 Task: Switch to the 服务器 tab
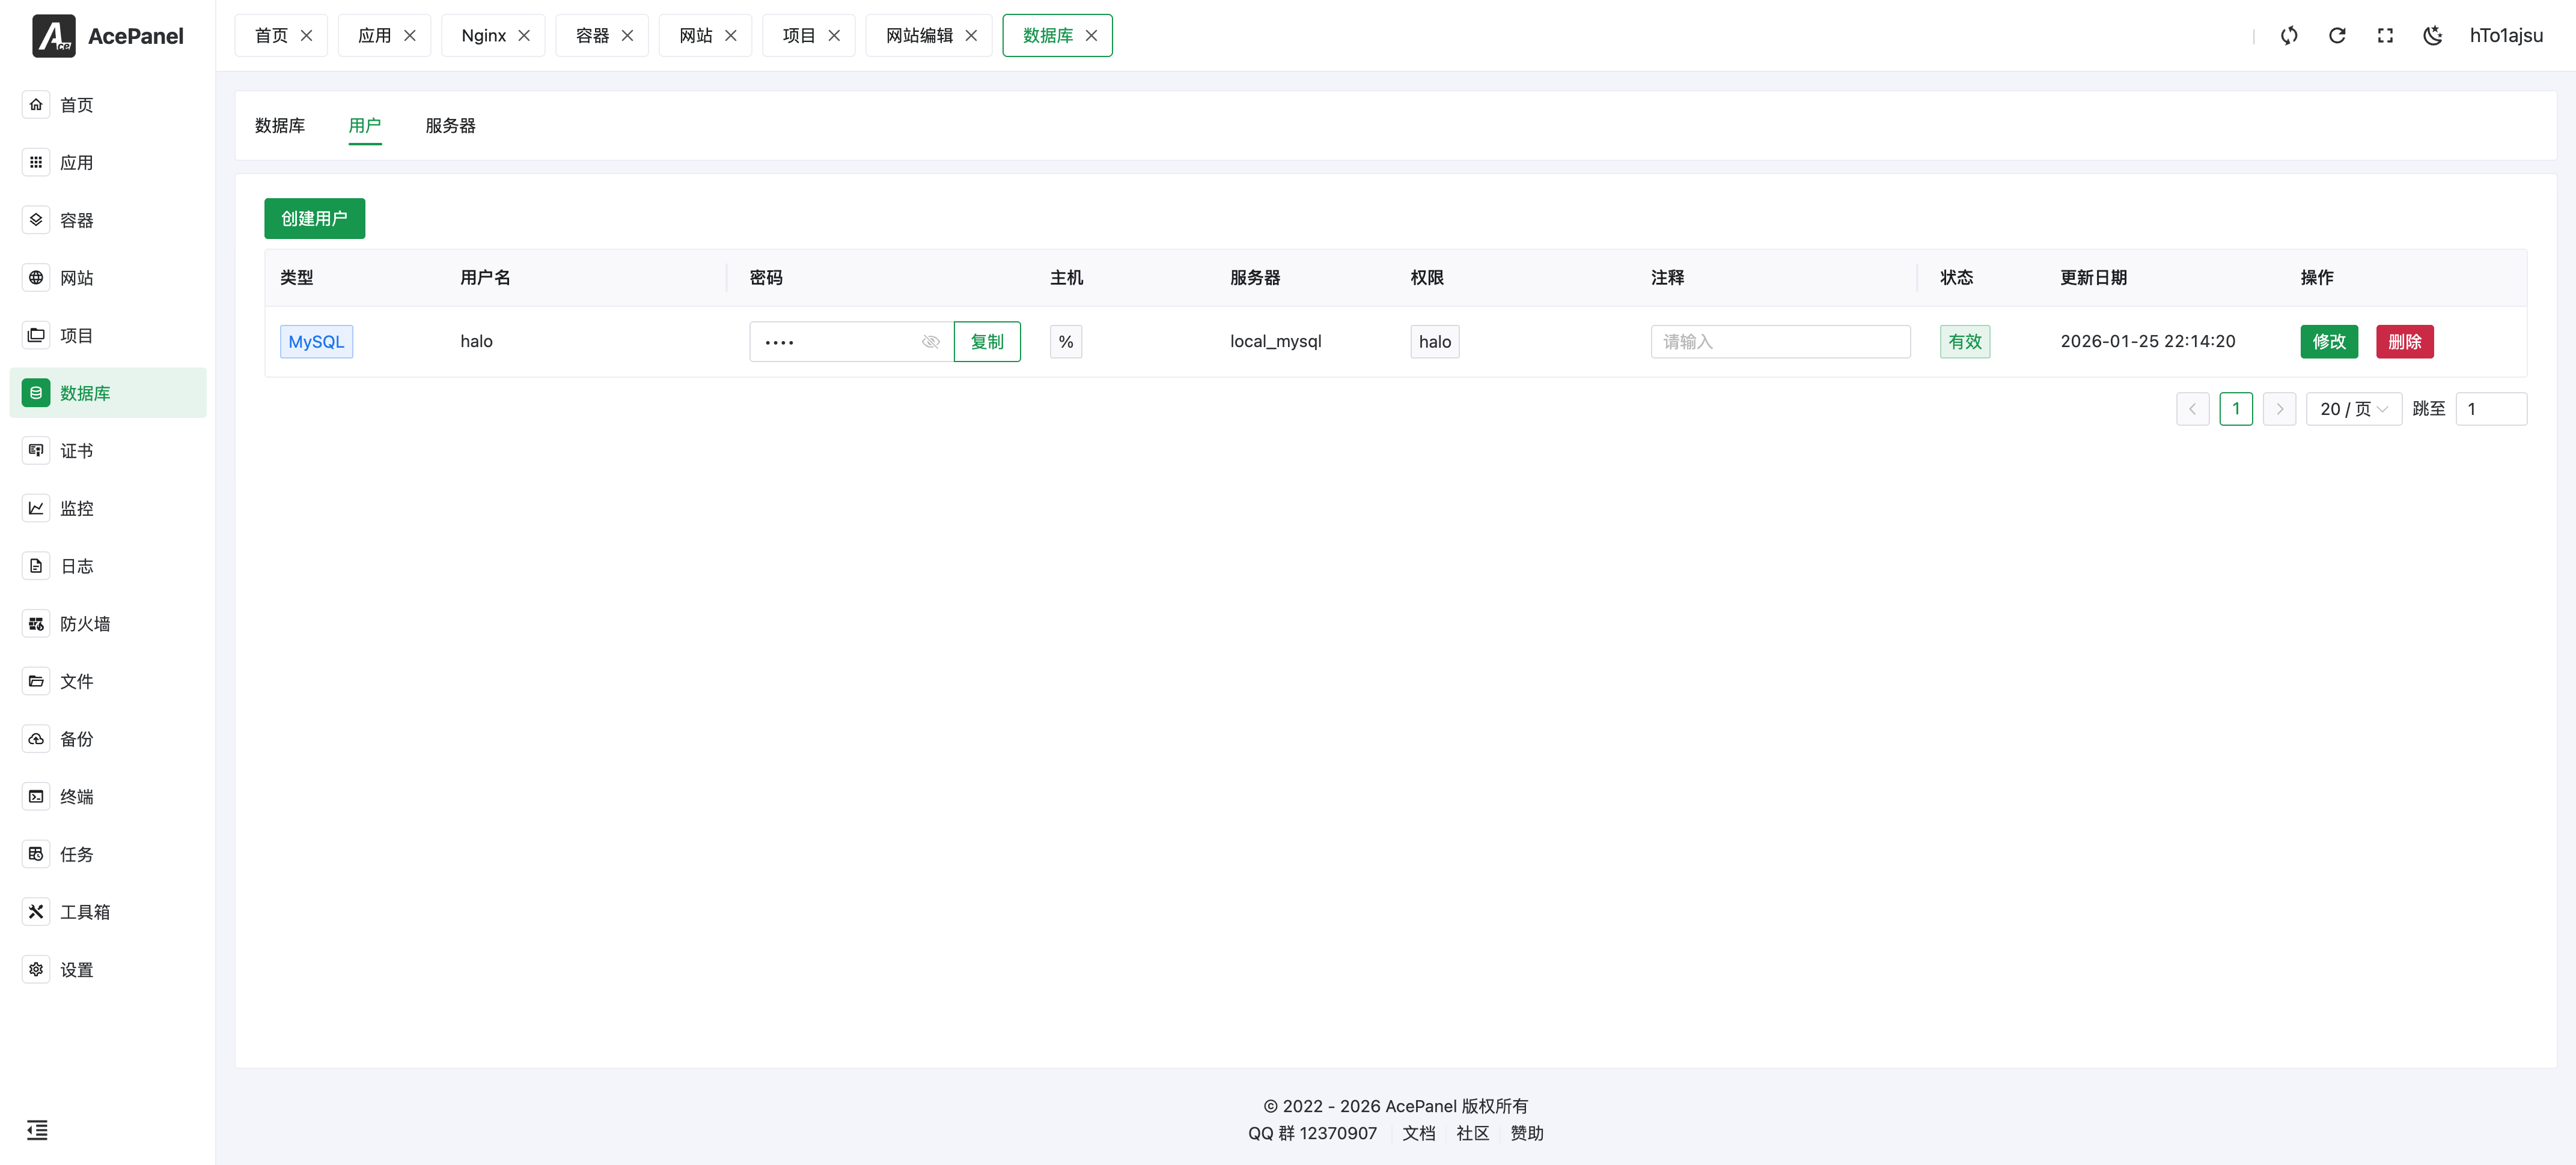tap(450, 126)
